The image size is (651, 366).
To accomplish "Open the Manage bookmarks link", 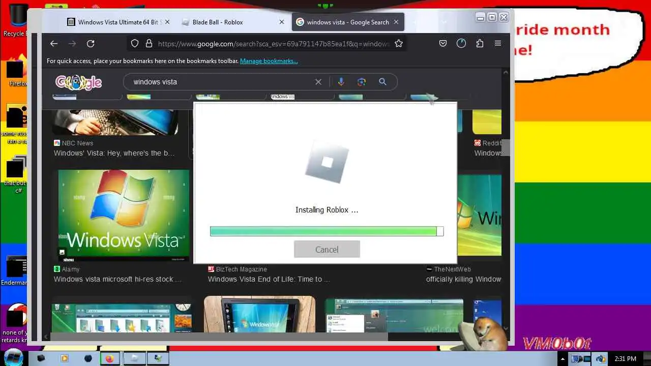I will click(x=269, y=61).
